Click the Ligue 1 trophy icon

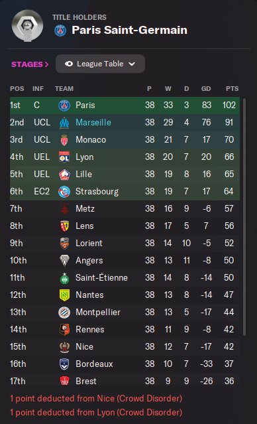[27, 26]
